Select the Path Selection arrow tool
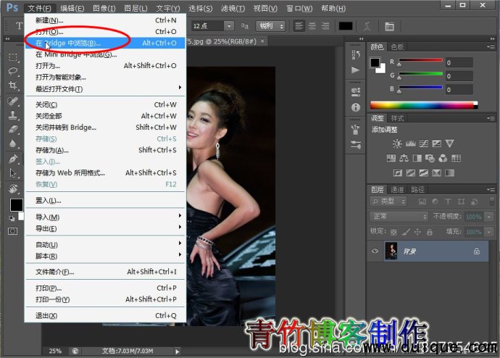This screenshot has width=500, height=358. (x=13, y=173)
